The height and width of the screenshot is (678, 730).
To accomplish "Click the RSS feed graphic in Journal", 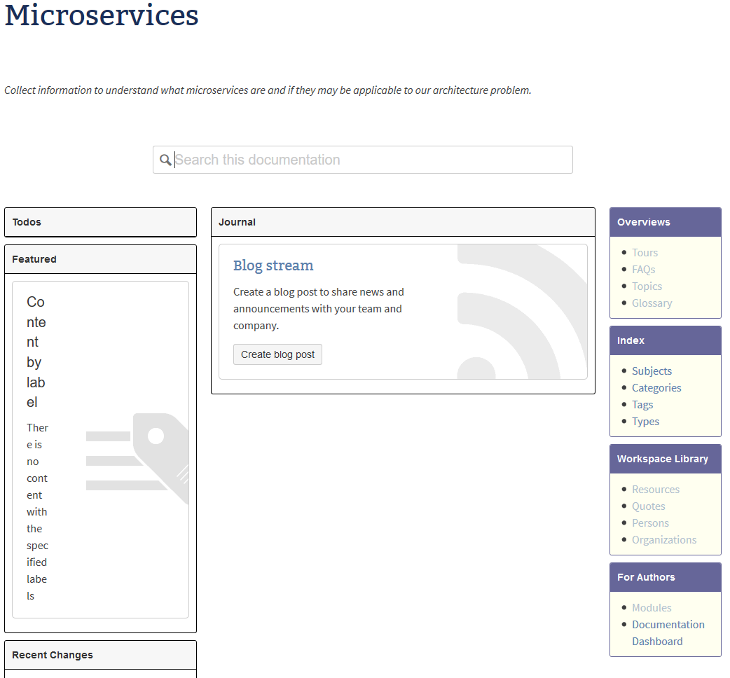I will pos(522,312).
